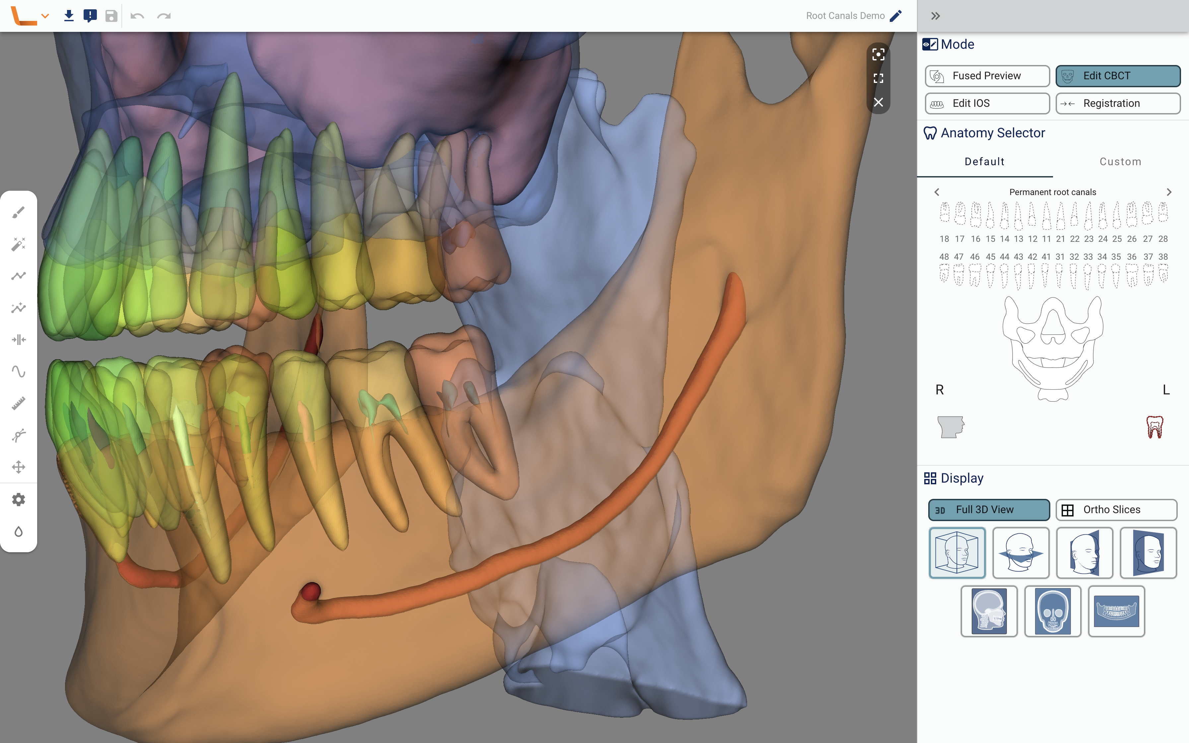Viewport: 1189px width, 743px height.
Task: Collapse the right side panel chevrons
Action: coord(935,16)
